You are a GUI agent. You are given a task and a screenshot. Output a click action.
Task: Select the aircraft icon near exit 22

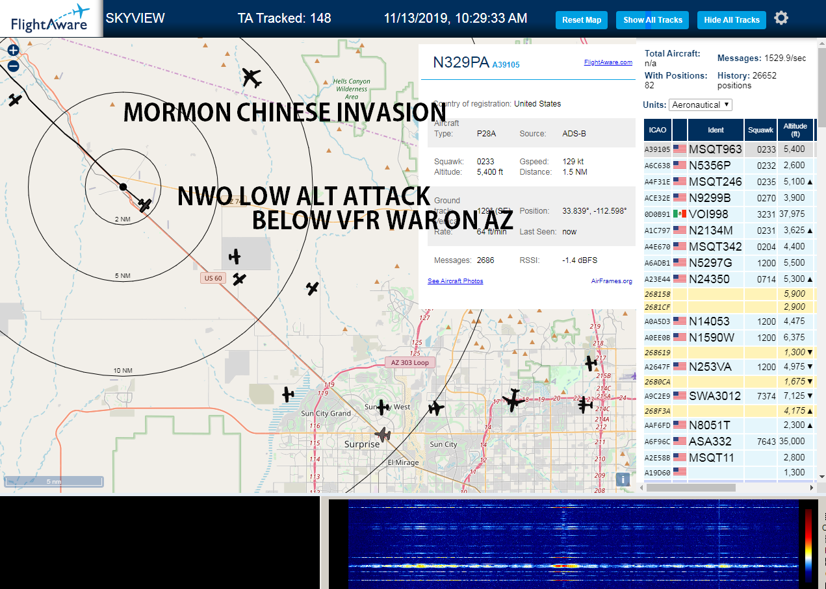coord(586,405)
